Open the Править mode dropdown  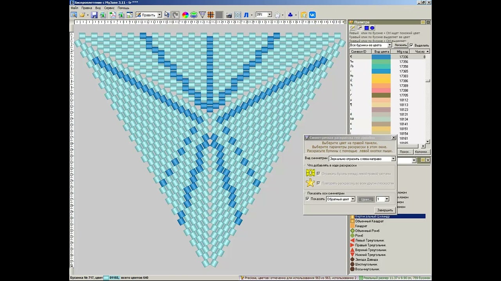[159, 15]
